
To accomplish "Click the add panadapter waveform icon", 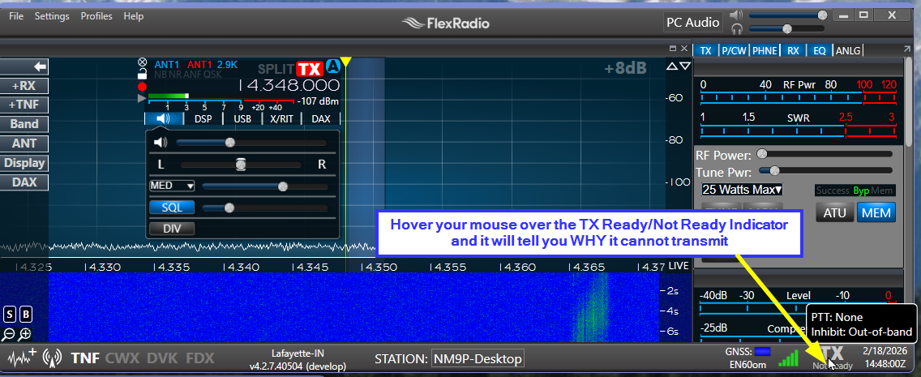I will point(22,358).
